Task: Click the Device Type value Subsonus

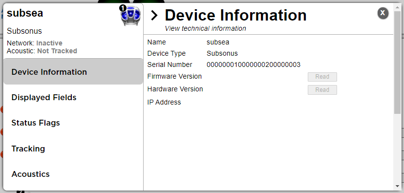Action: click(222, 53)
